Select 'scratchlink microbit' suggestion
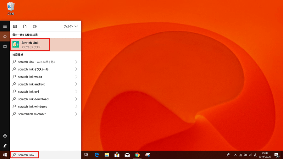Screen dimensions: 283x159 46,114
